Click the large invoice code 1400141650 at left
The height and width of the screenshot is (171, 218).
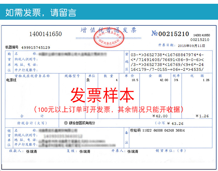click(45, 34)
